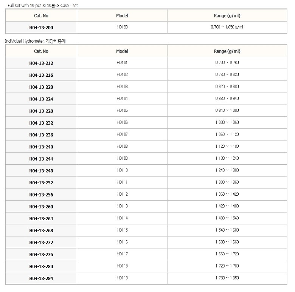Select range 0.820 ~ 0.880 cell
Screen dimensions: 295x292
(x=227, y=87)
